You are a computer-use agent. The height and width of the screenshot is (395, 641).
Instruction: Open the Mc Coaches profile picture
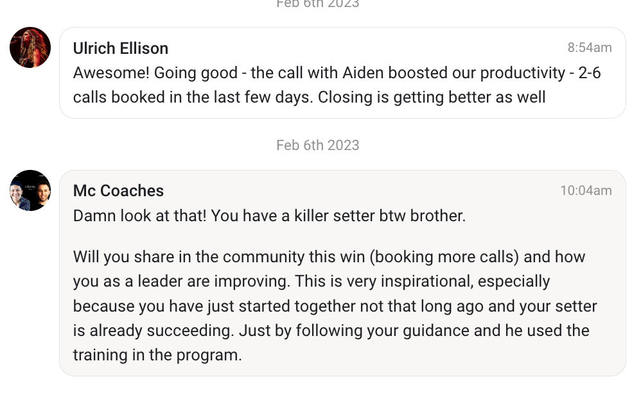pyautogui.click(x=30, y=190)
